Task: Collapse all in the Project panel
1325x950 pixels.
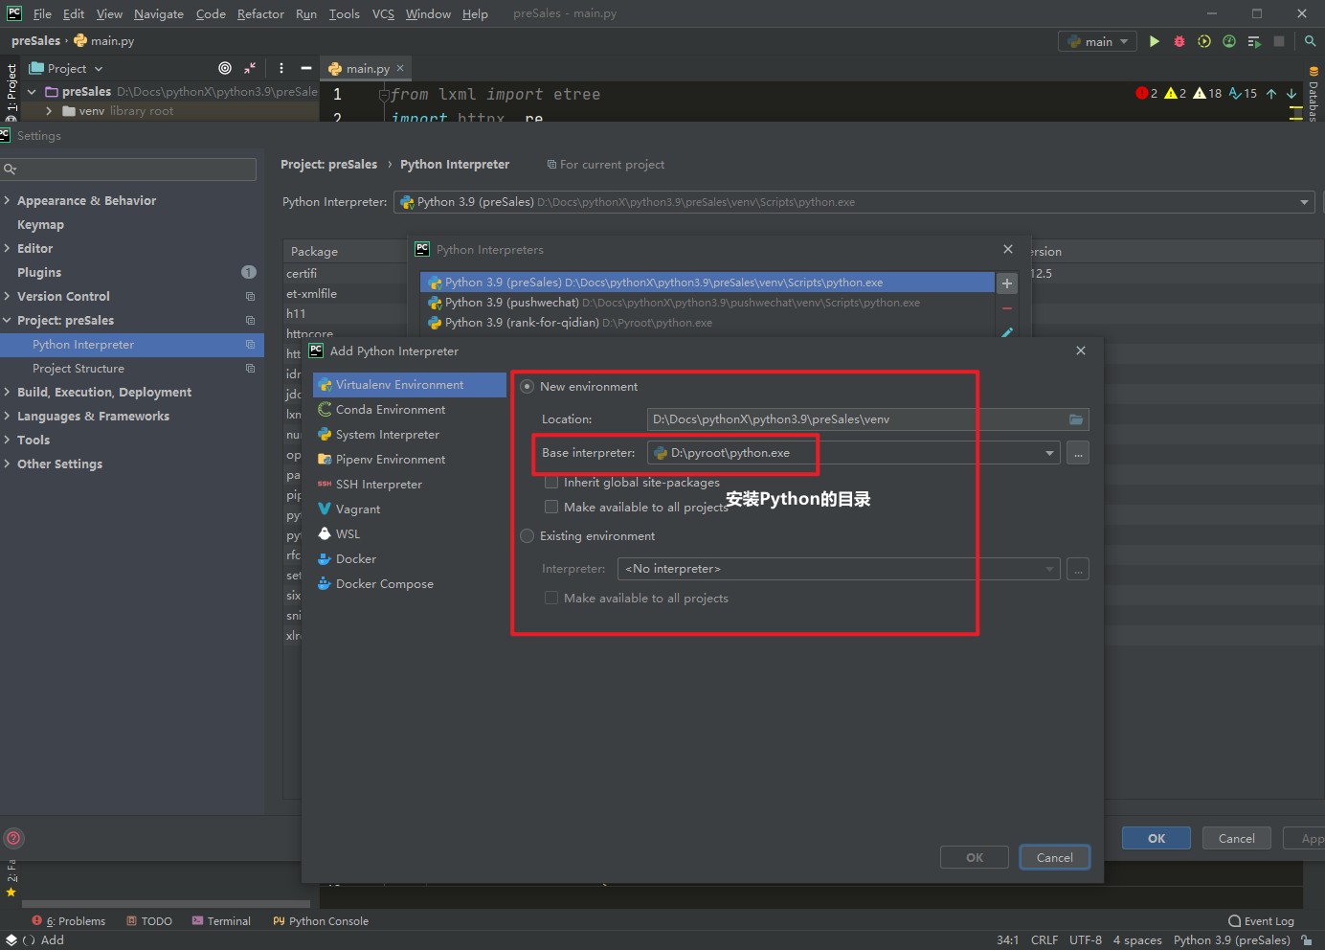Action: (x=250, y=68)
